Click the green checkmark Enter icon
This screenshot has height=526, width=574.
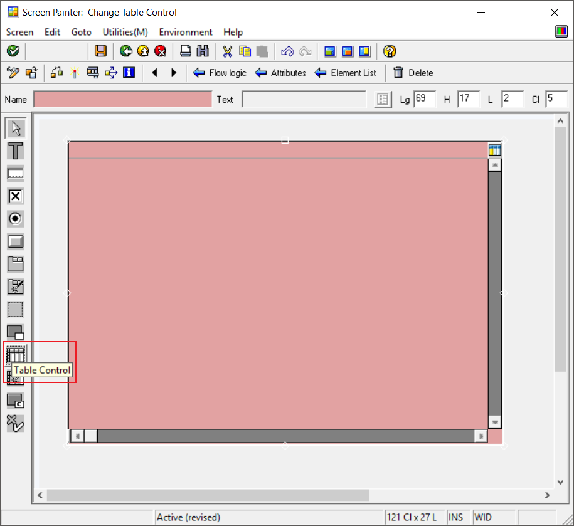(13, 51)
